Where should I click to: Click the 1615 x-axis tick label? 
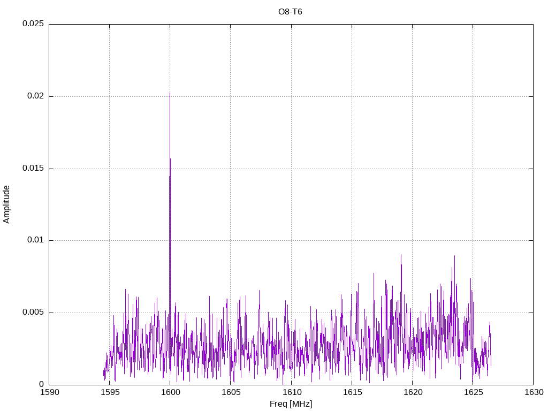click(352, 392)
